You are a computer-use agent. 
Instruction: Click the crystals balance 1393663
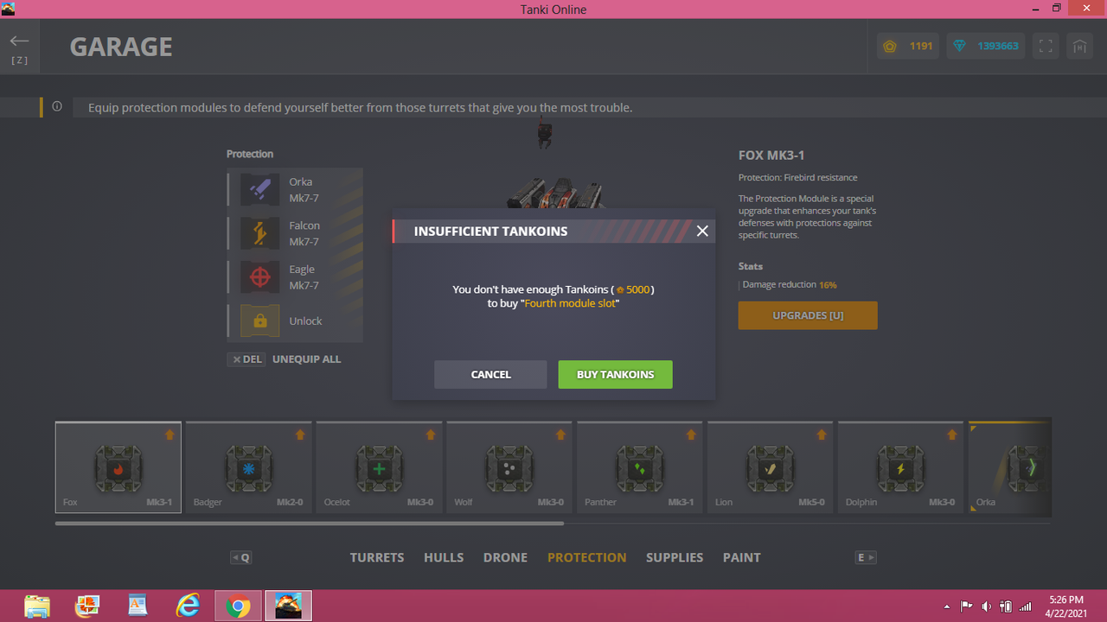986,46
